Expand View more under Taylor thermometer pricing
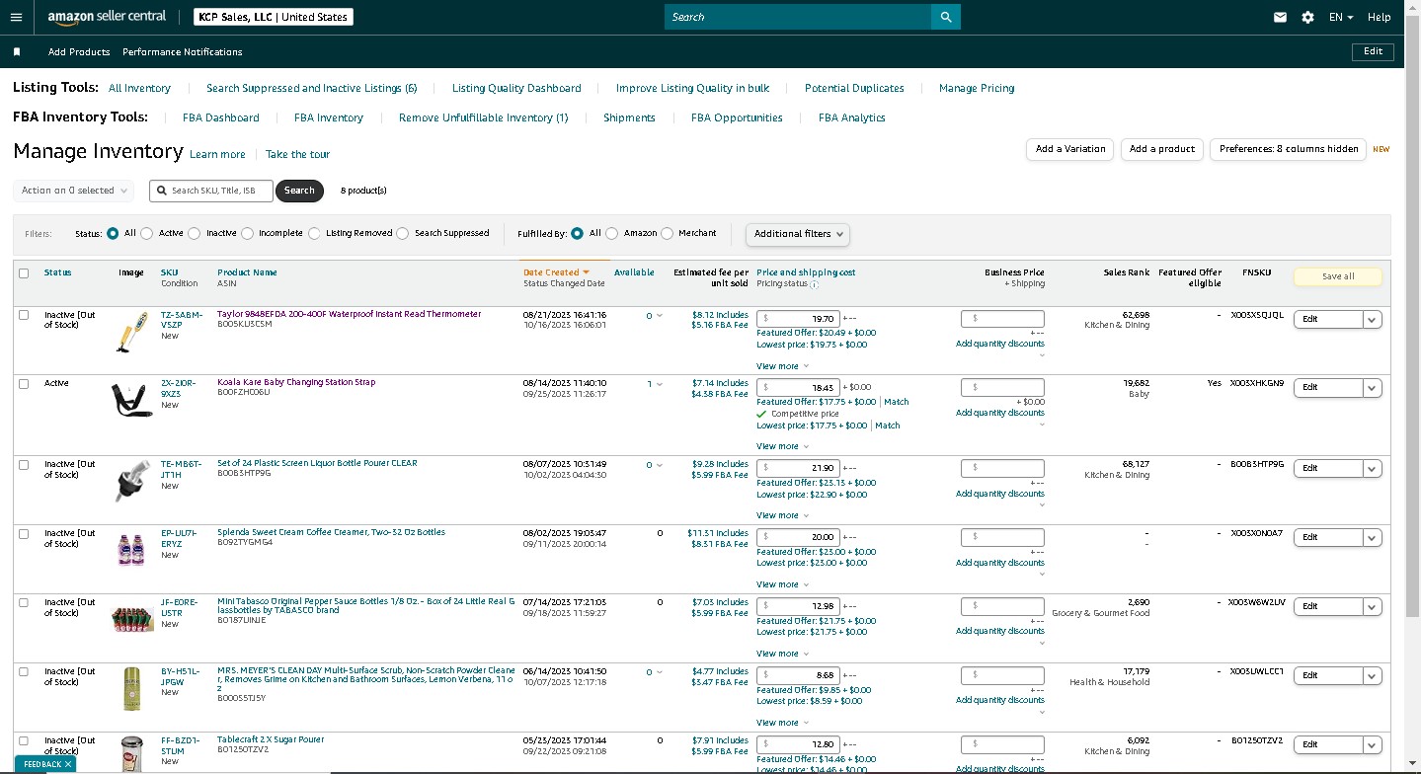Viewport: 1421px width, 774px height. click(782, 366)
